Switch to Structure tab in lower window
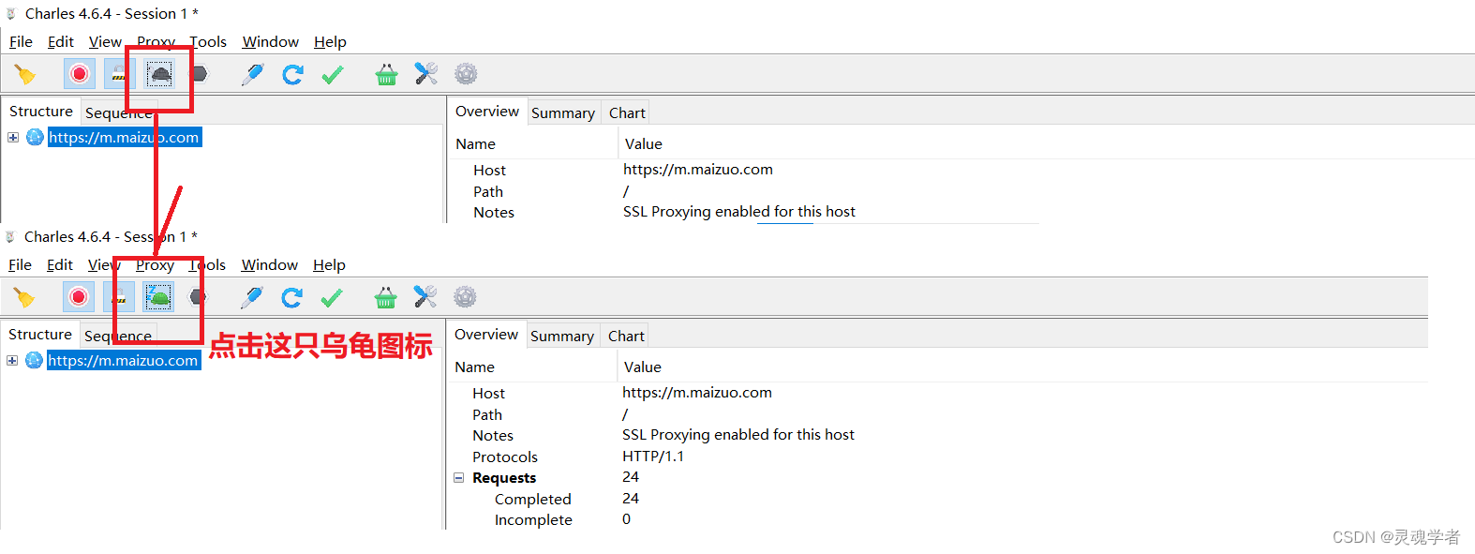Image resolution: width=1475 pixels, height=554 pixels. [40, 334]
